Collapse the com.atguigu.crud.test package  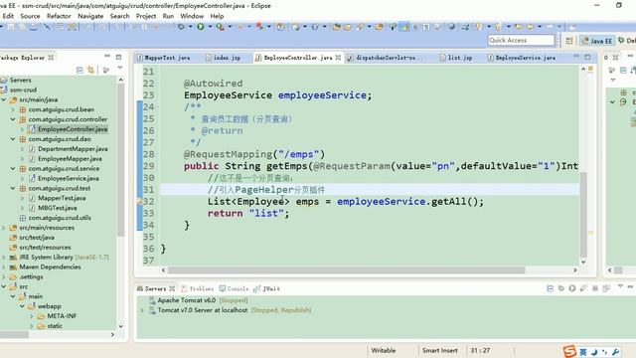coord(13,188)
